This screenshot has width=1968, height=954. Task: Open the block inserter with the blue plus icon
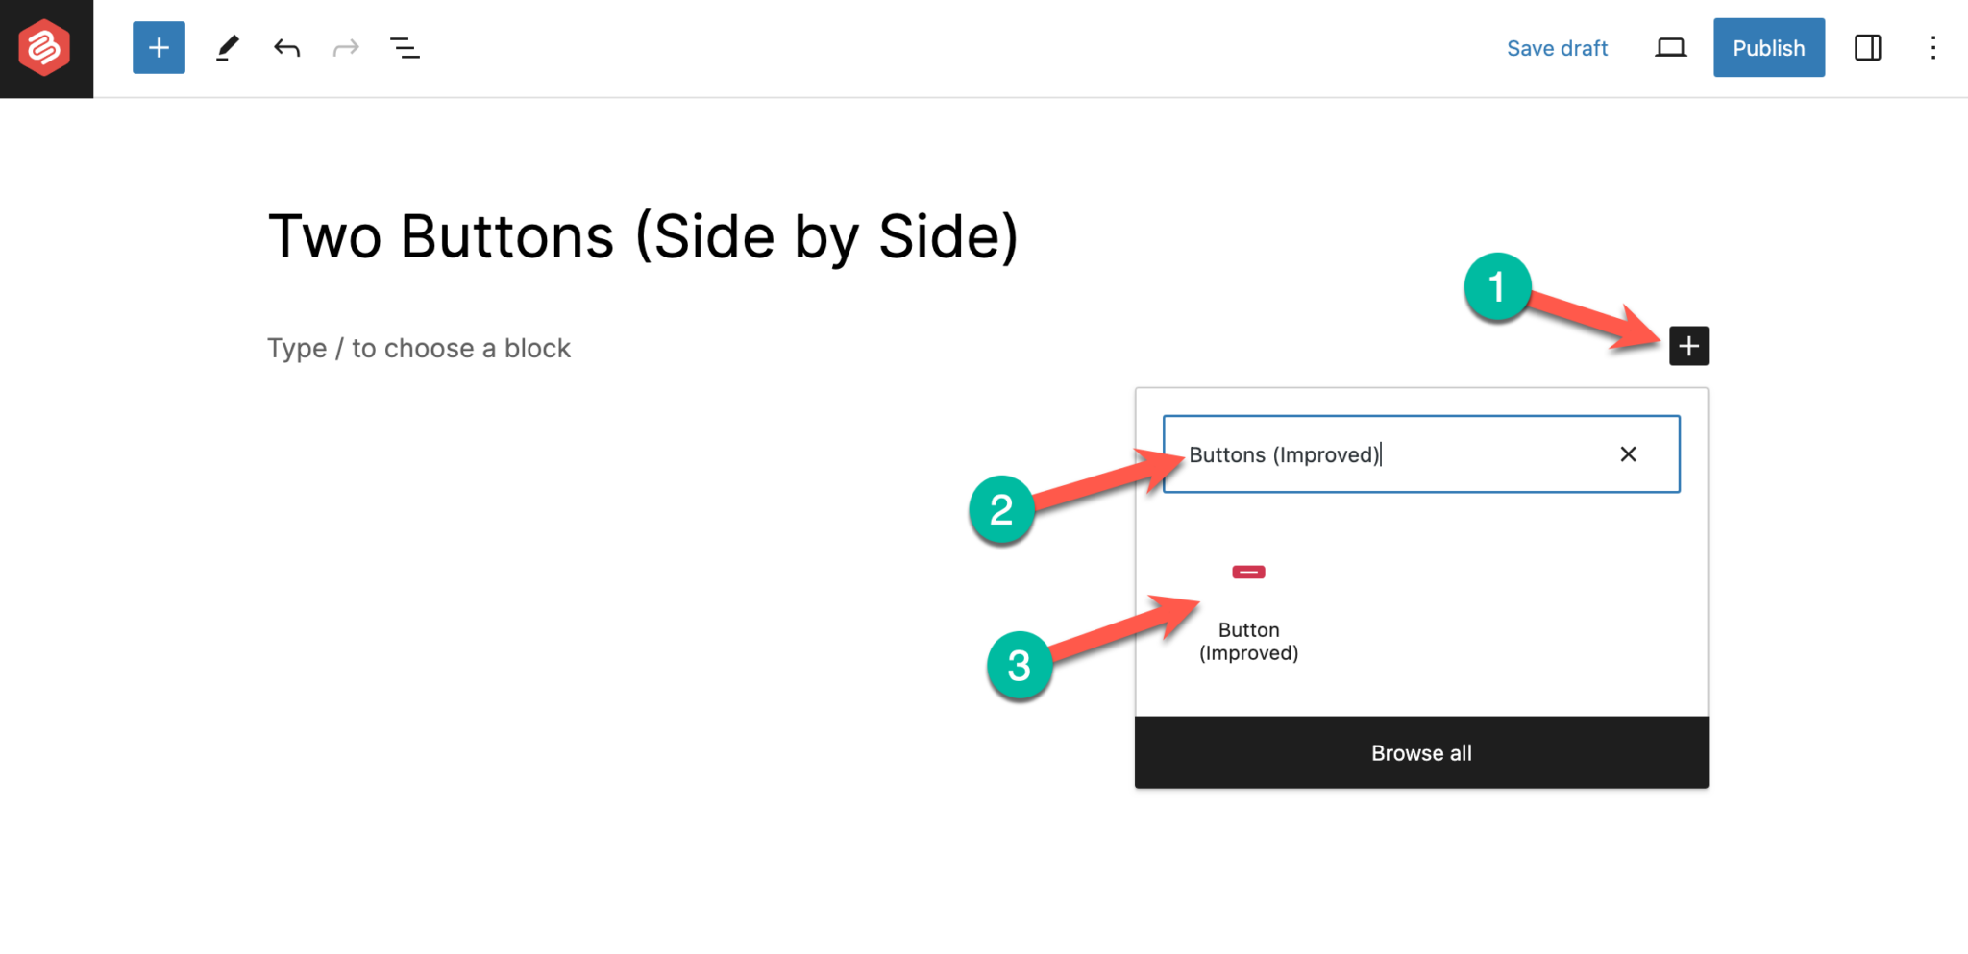tap(158, 47)
